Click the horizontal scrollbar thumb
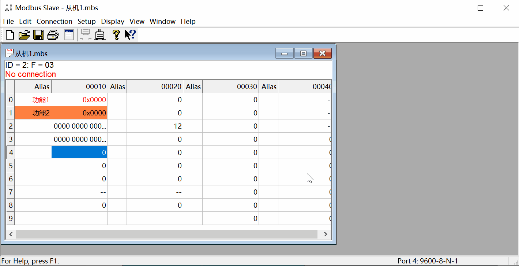The image size is (519, 266). click(166, 234)
